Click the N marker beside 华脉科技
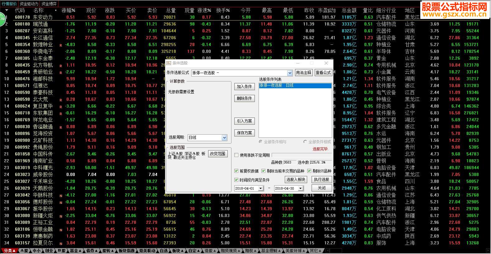491x254 pixels. (61, 196)
